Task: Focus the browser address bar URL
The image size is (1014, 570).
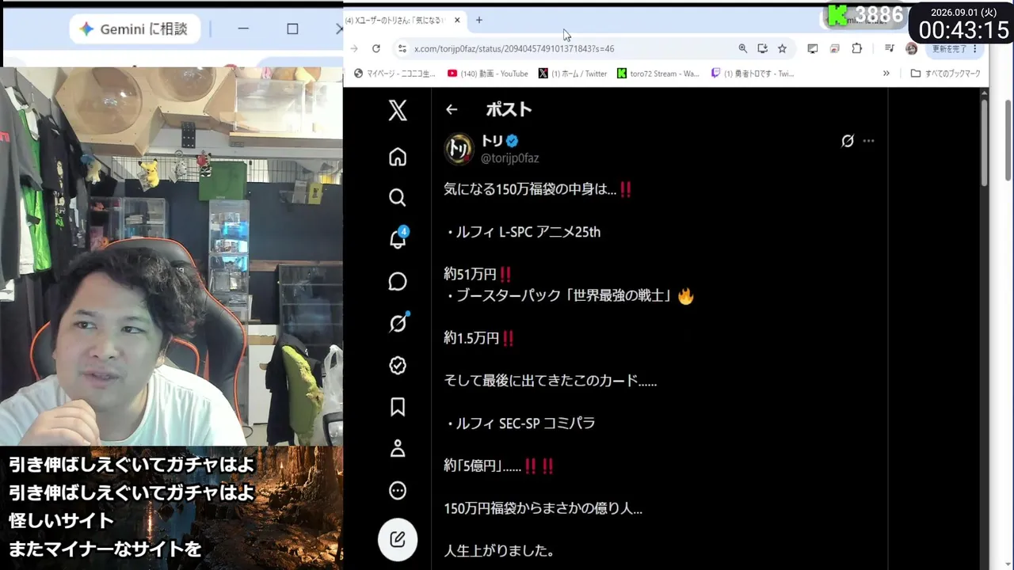Action: pyautogui.click(x=514, y=48)
